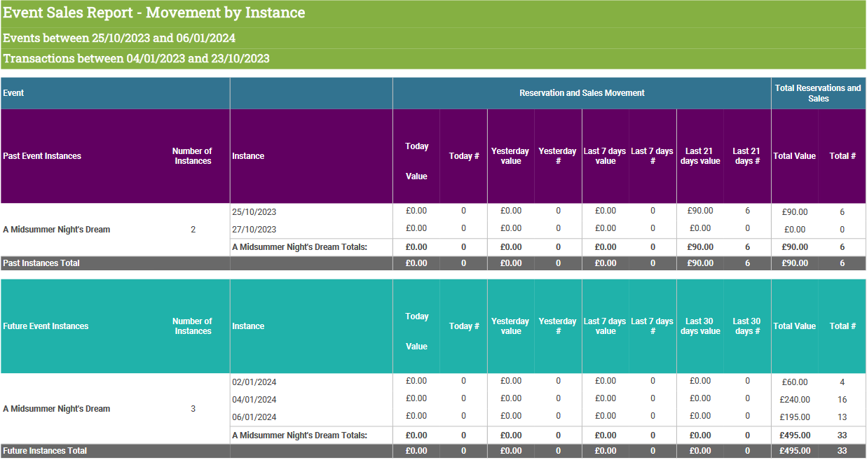The height and width of the screenshot is (467, 867).
Task: Click the 06/01/2024 instance date
Action: (x=254, y=417)
